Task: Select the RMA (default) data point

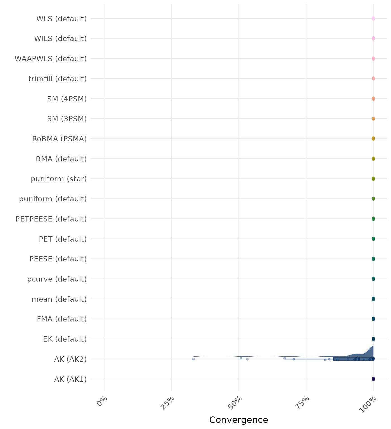Action: tap(373, 159)
